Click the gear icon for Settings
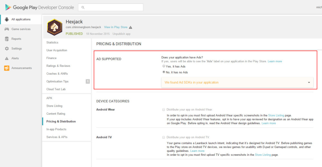Screen dimensions: 322x167 click(x=7, y=48)
